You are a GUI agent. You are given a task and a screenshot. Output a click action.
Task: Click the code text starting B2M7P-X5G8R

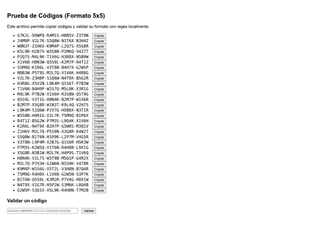[53, 105]
